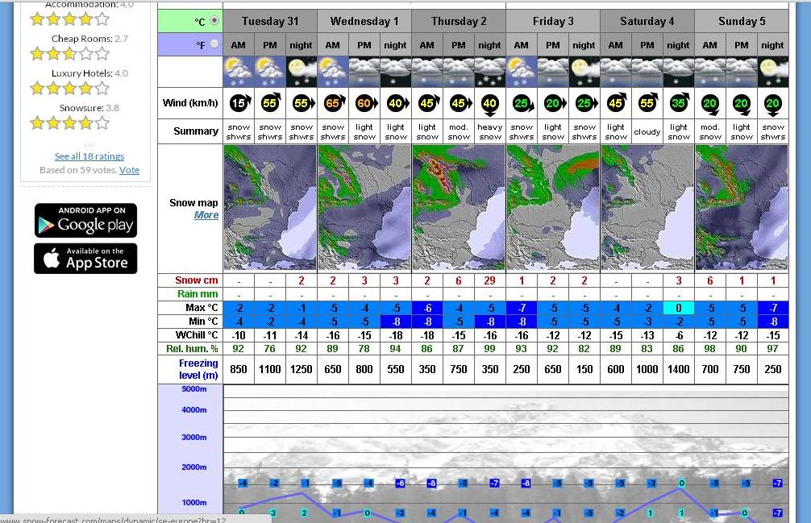The width and height of the screenshot is (811, 523).
Task: Click the Saturday night max temperature 0 cell
Action: tap(679, 308)
